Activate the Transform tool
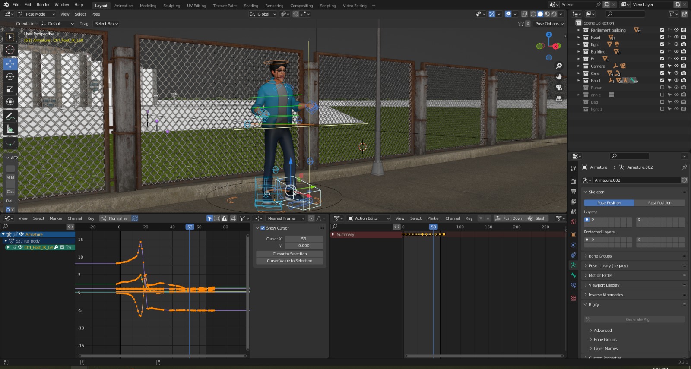Screen dimensions: 691x369 pos(10,102)
